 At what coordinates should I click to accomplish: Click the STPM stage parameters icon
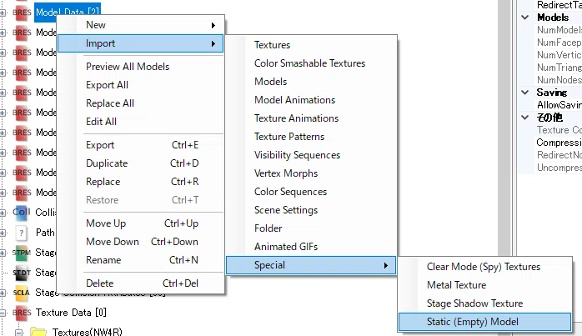coord(21,253)
